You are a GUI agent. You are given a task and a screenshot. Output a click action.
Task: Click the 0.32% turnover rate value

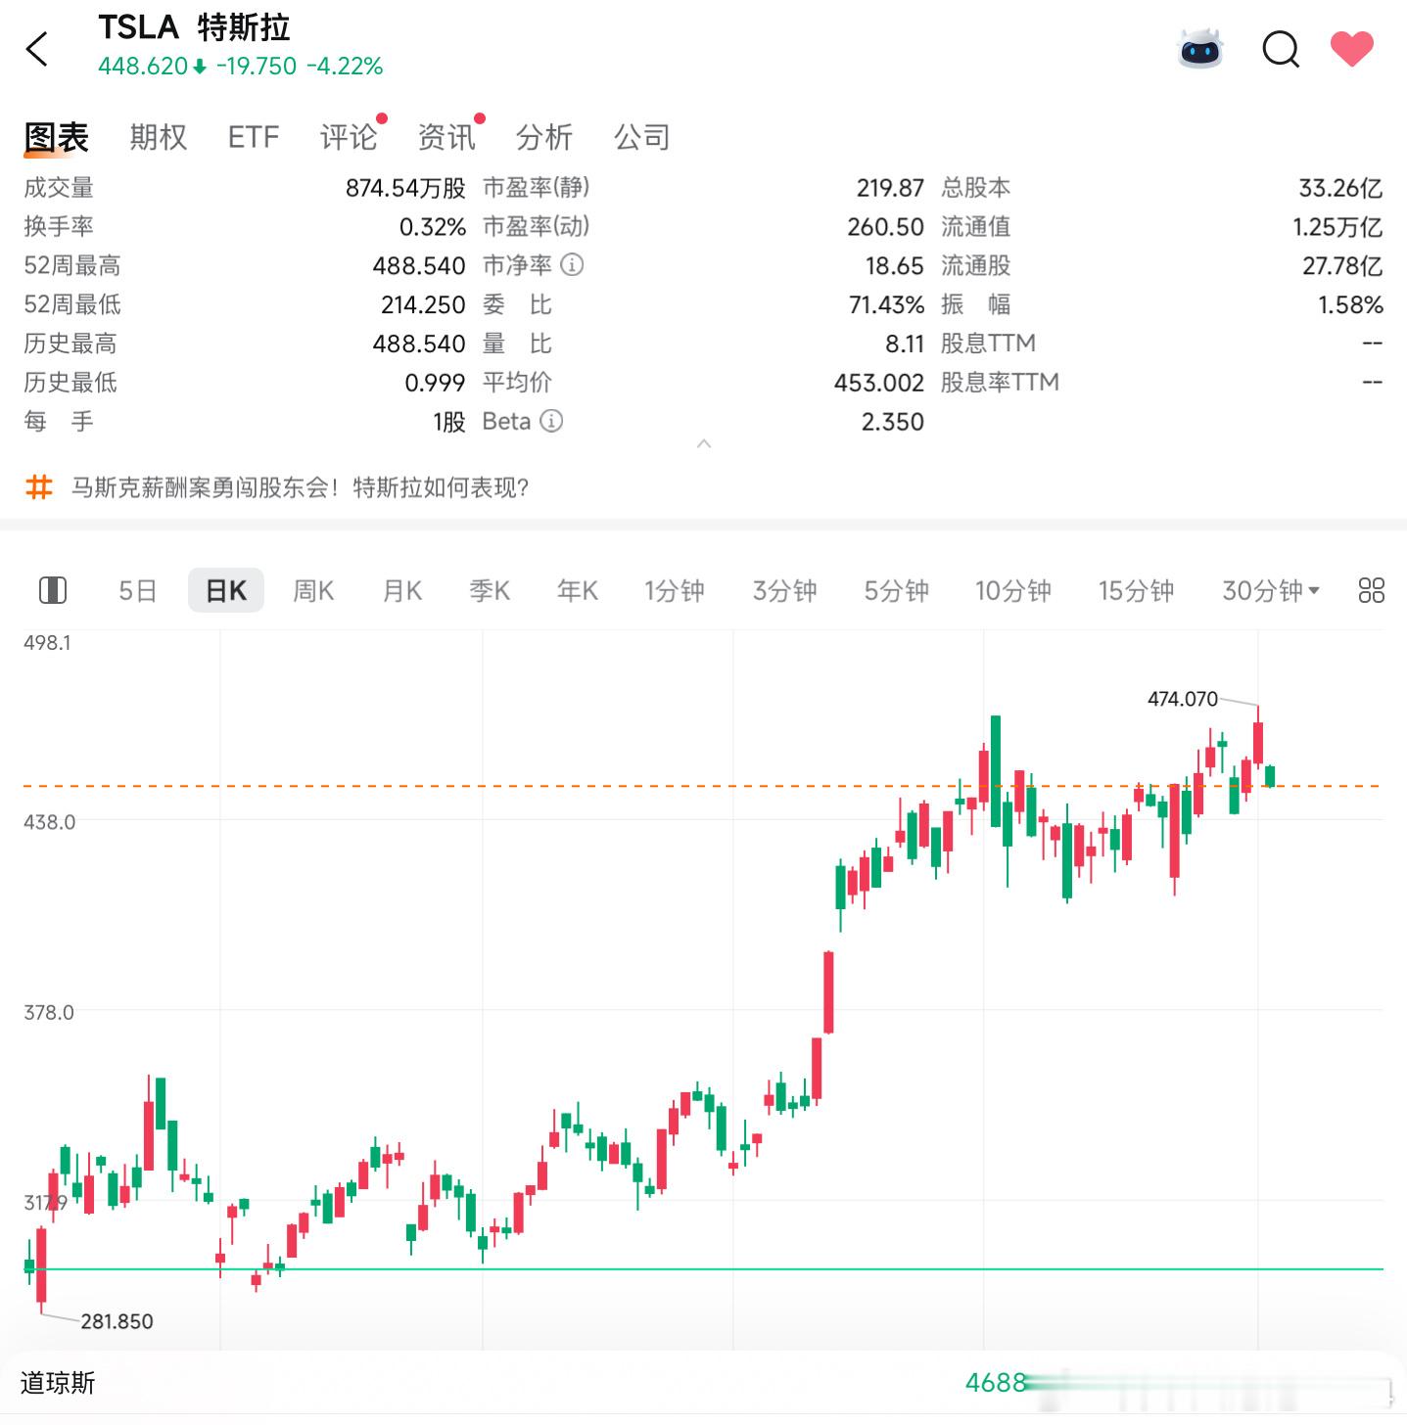click(x=432, y=227)
